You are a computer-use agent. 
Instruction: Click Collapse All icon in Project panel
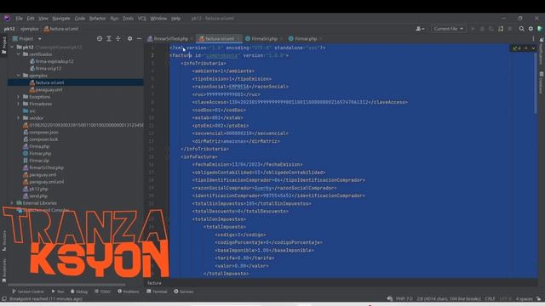[x=118, y=38]
